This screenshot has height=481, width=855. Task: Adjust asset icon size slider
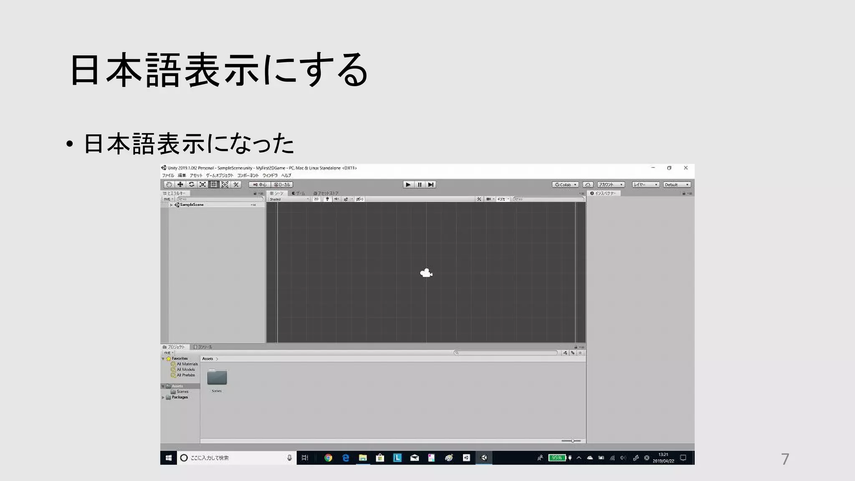[571, 441]
